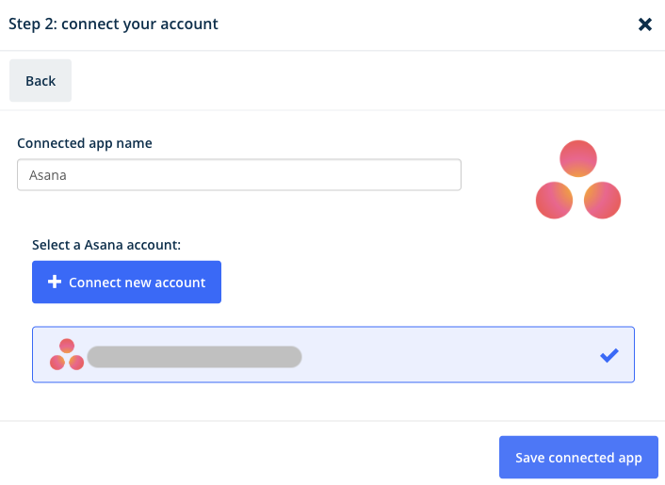Image resolution: width=665 pixels, height=485 pixels.
Task: Click the Connected app name label
Action: tap(85, 143)
